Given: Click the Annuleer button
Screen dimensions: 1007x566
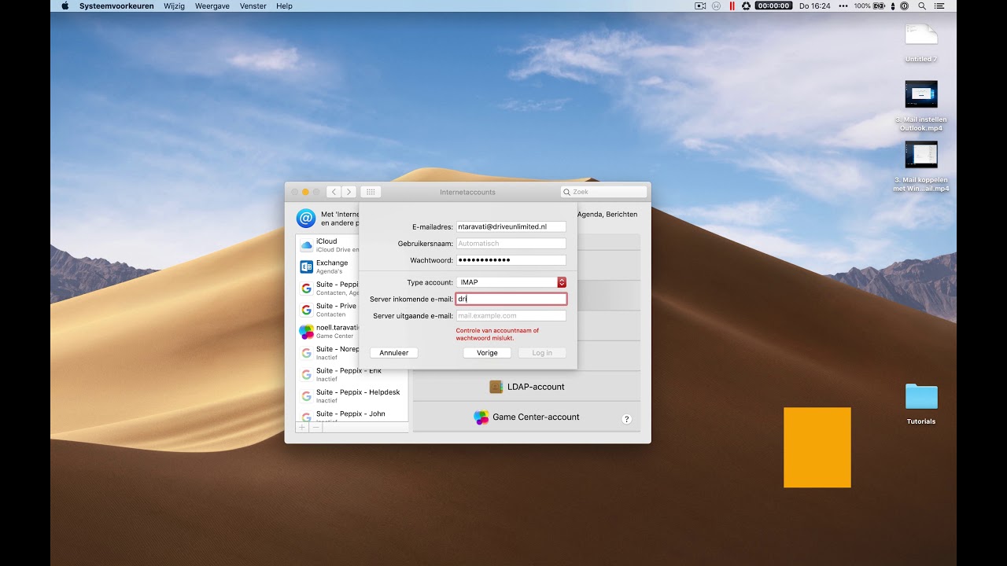Looking at the screenshot, I should point(394,353).
